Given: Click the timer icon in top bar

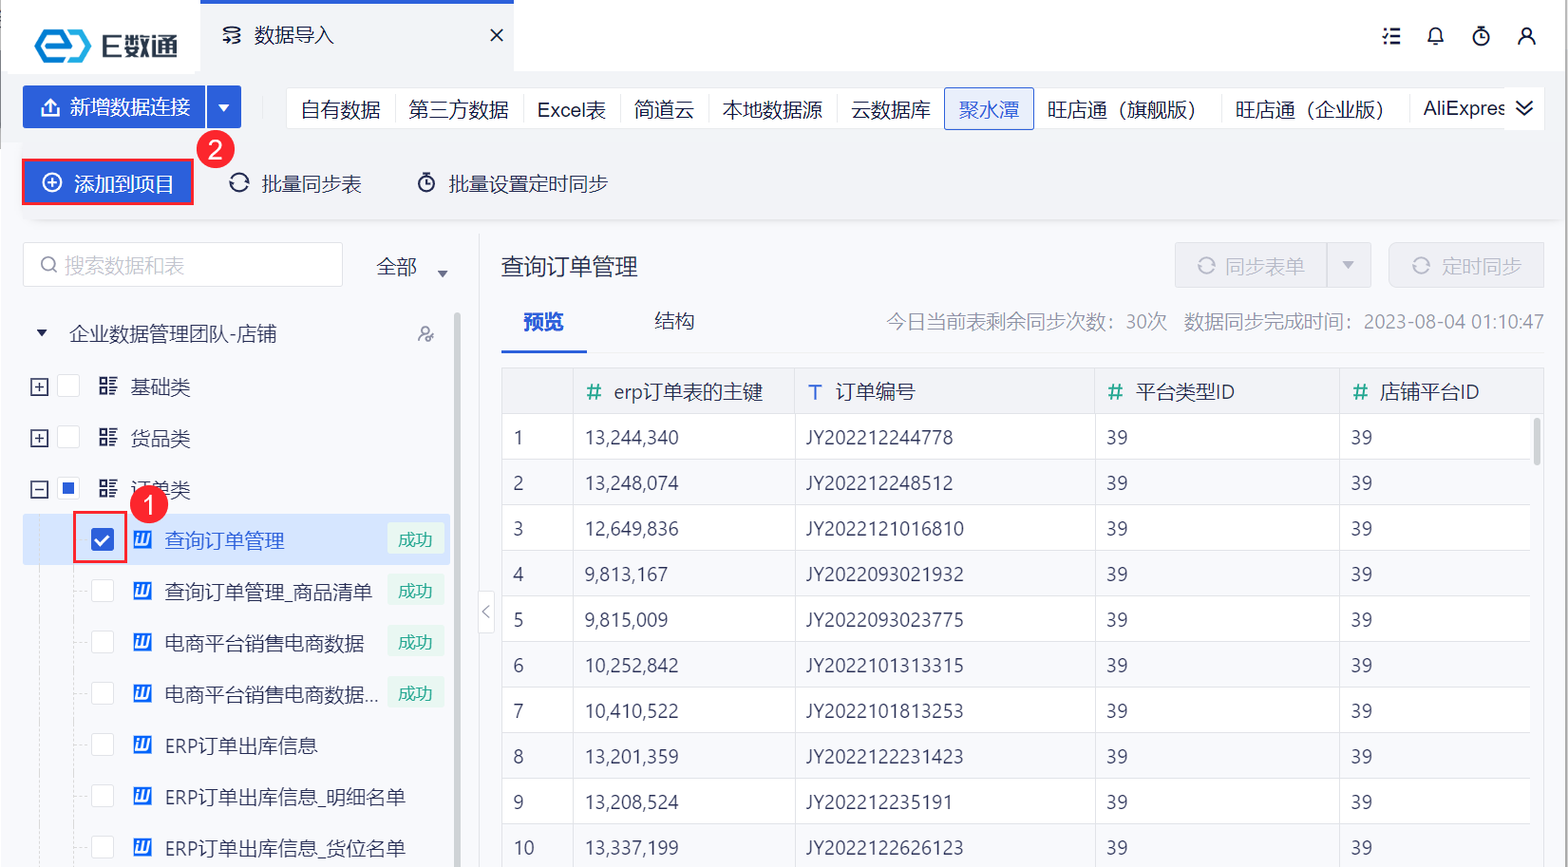Looking at the screenshot, I should (x=1481, y=36).
